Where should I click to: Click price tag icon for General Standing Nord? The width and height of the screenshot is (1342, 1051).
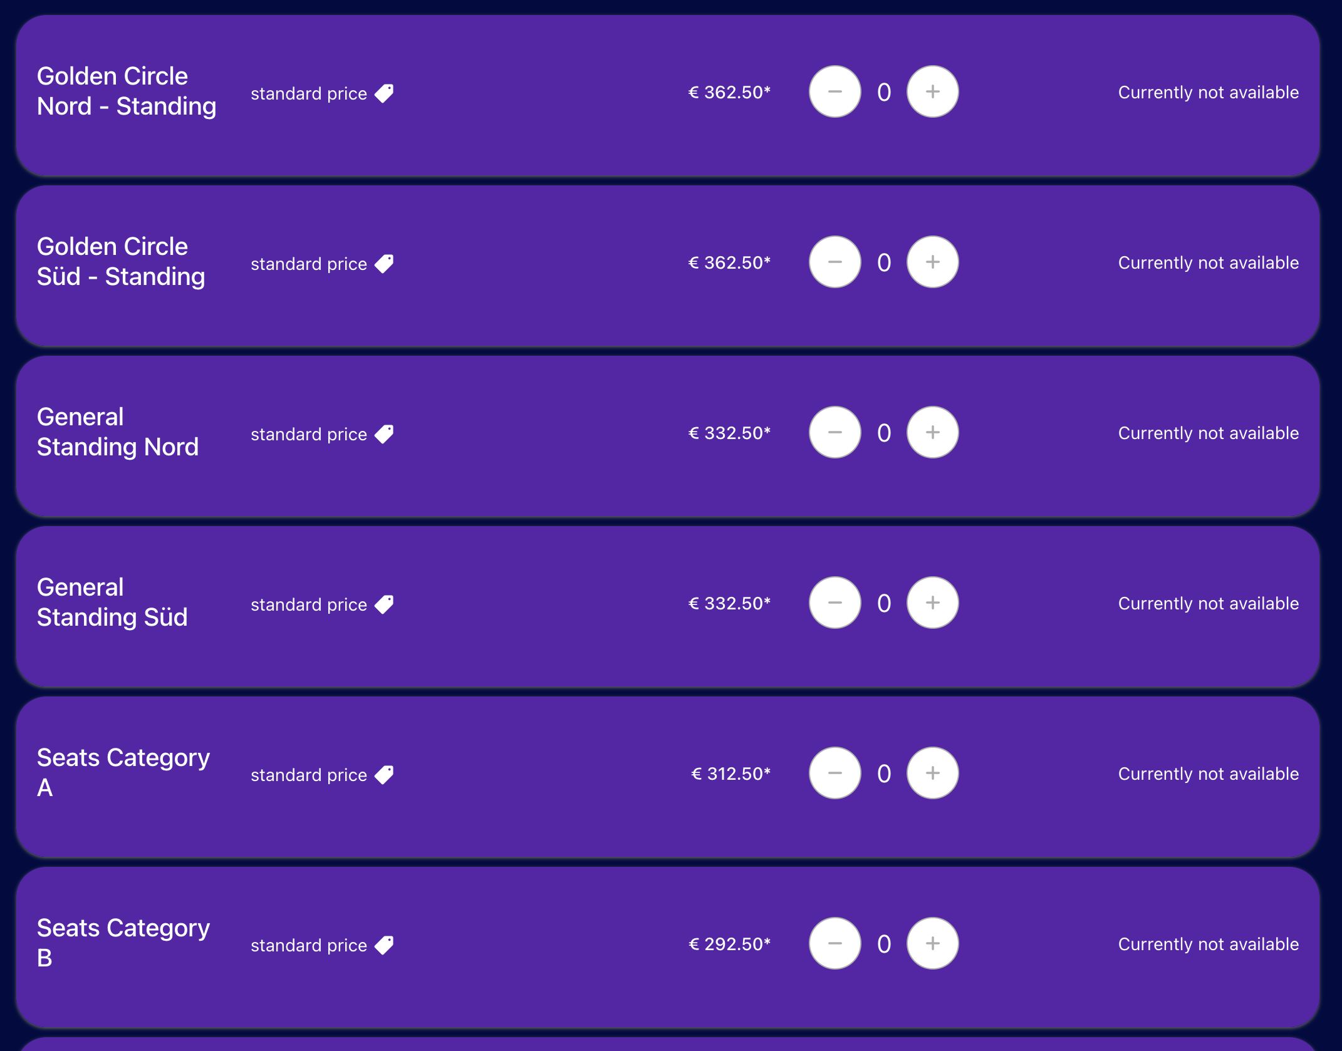(x=384, y=434)
